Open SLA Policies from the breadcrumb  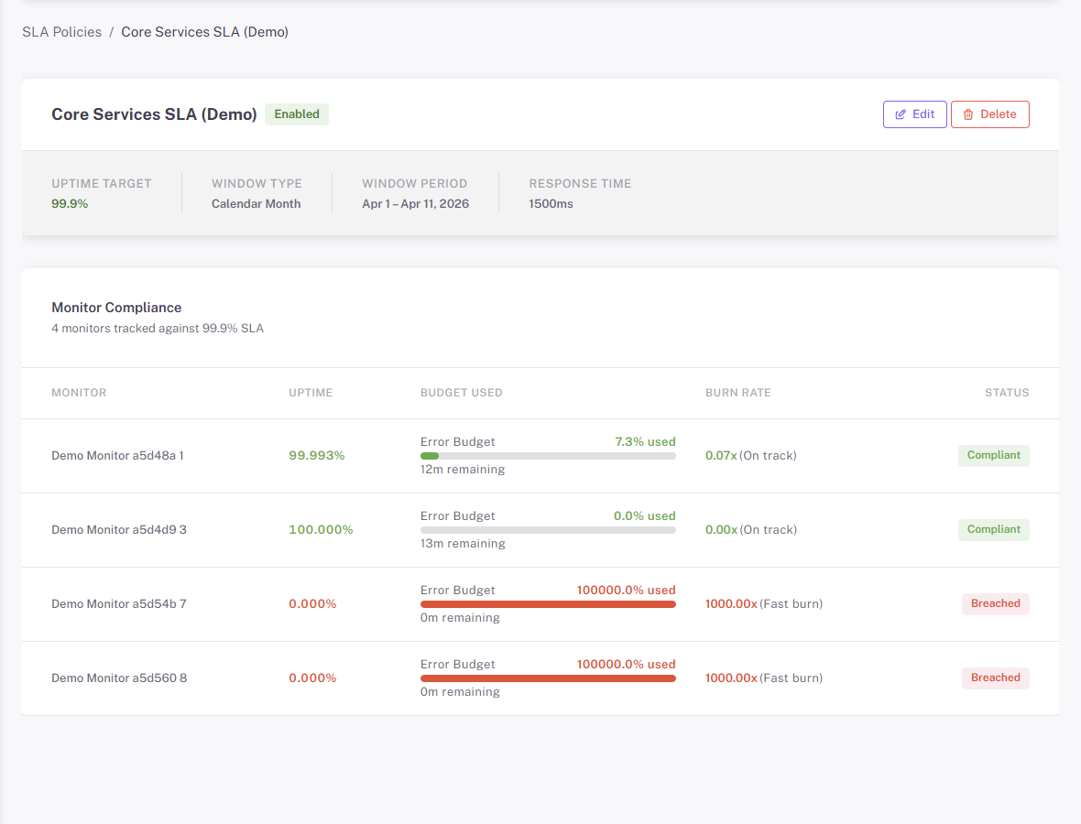tap(61, 31)
